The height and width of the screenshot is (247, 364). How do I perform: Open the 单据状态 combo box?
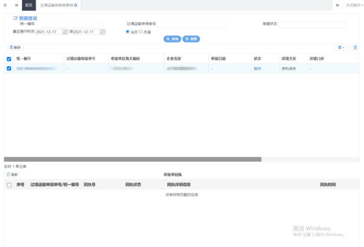[312, 24]
